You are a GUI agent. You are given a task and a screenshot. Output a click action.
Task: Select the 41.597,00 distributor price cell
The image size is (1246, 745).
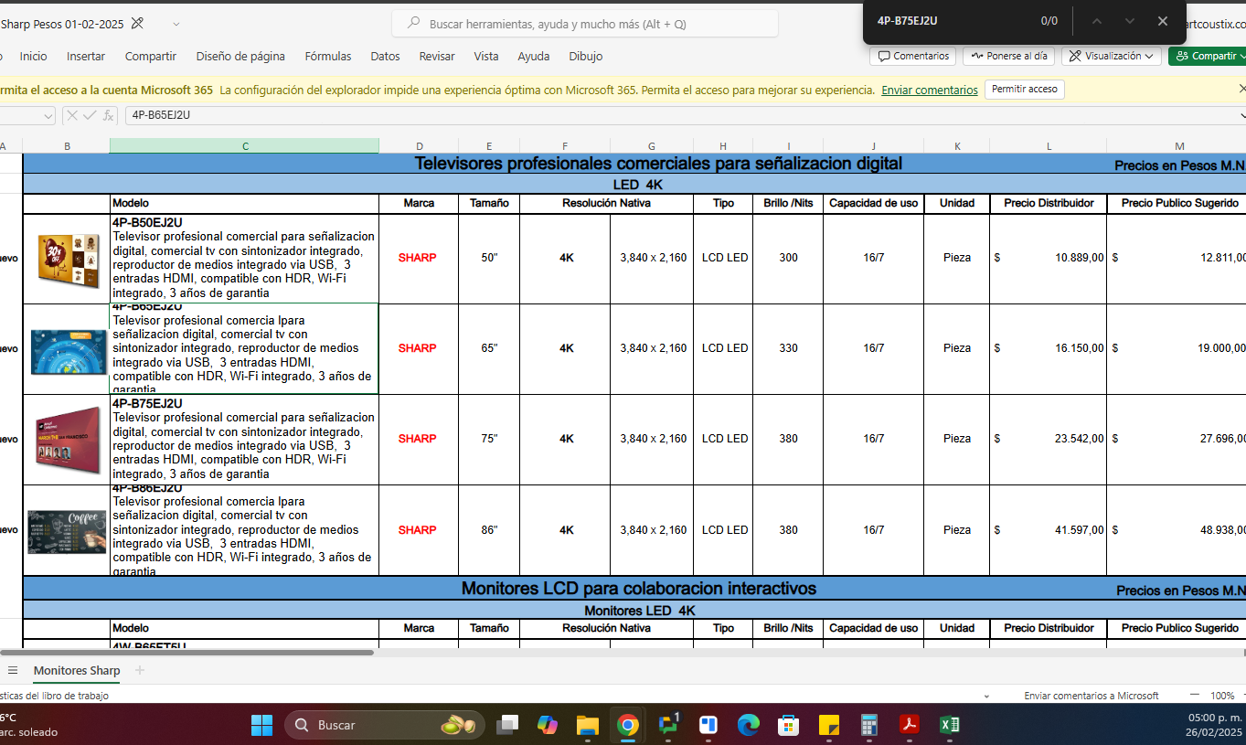pyautogui.click(x=1048, y=530)
